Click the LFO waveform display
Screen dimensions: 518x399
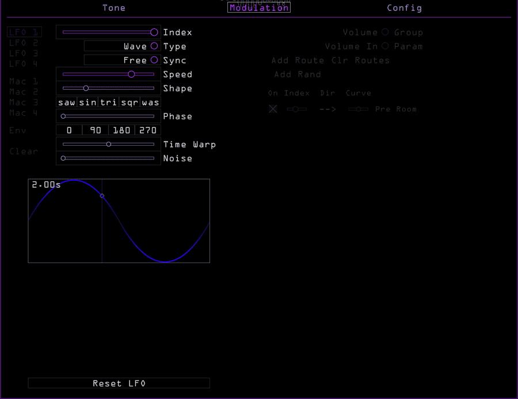point(119,221)
